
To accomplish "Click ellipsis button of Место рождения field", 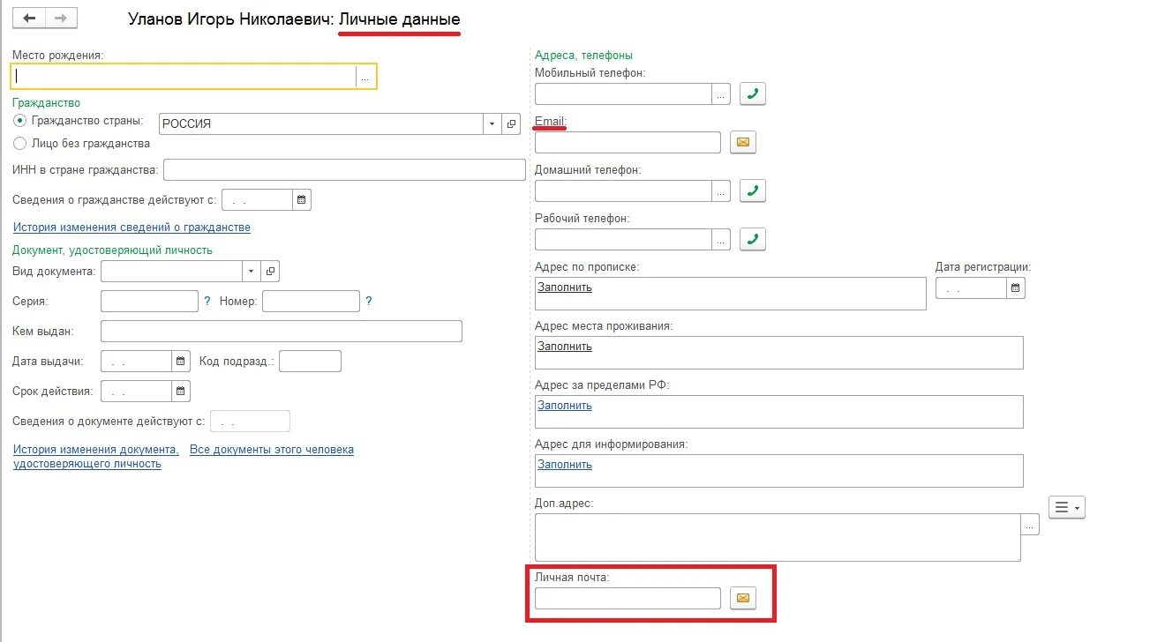I will 365,77.
